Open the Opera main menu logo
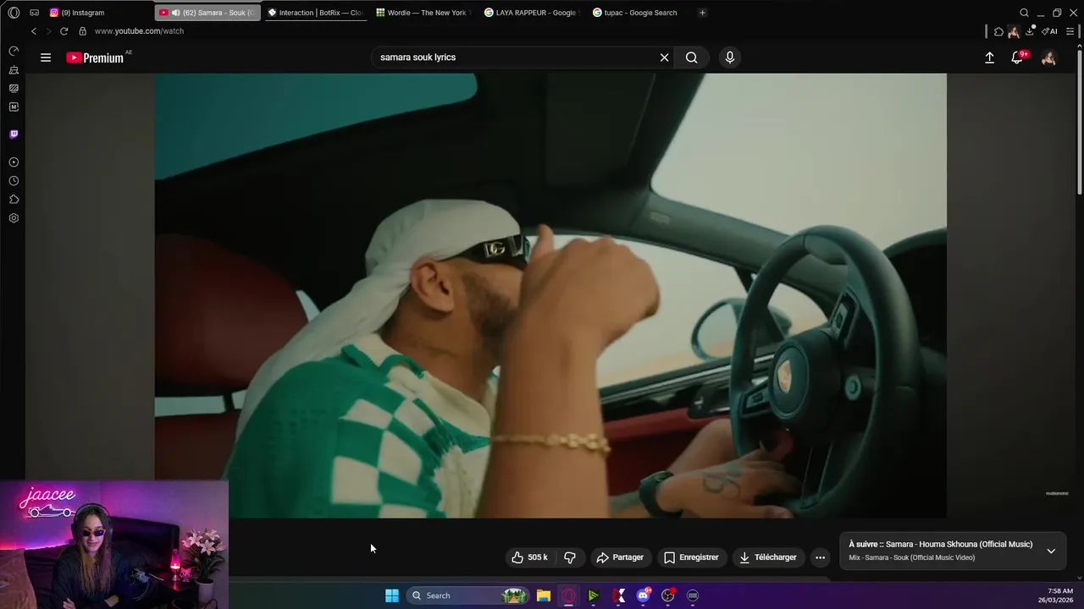This screenshot has height=609, width=1084. coord(14,13)
